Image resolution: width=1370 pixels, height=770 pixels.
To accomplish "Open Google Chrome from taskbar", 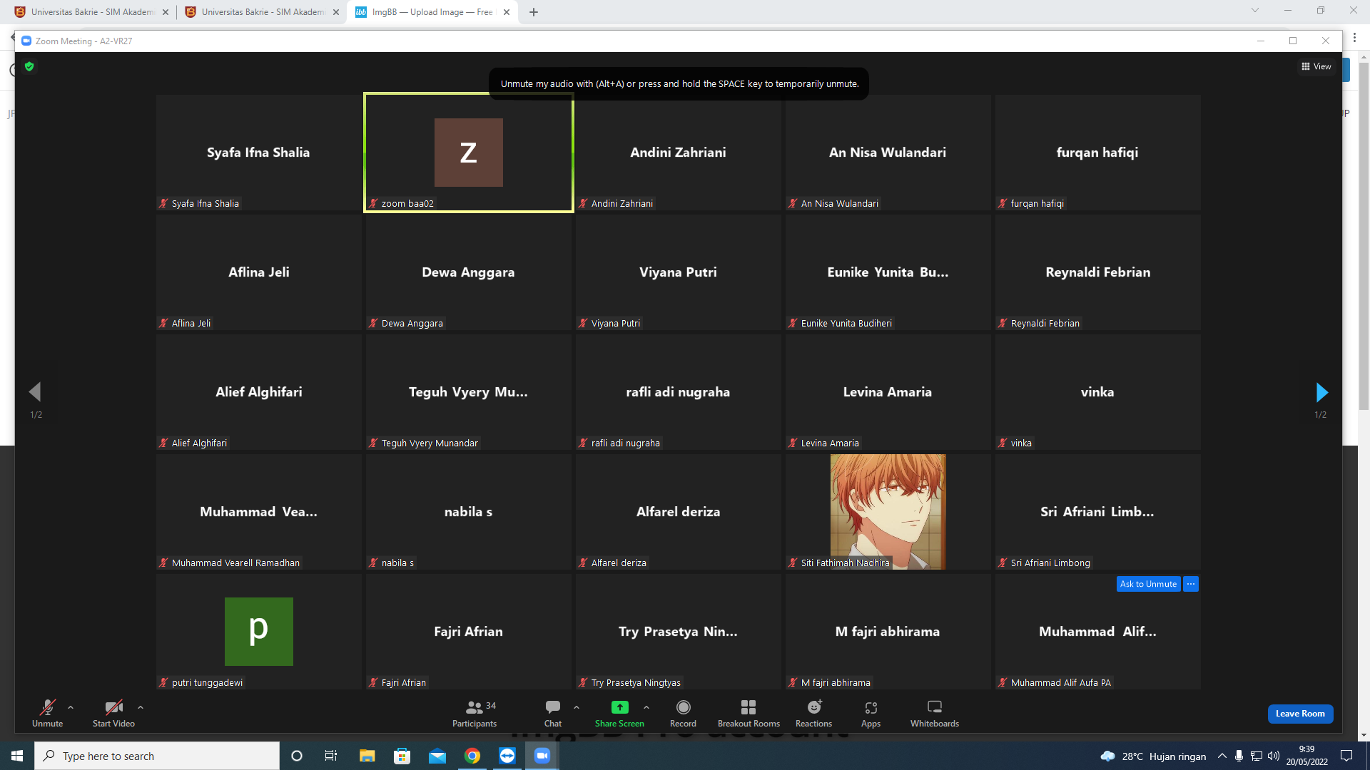I will coord(472,756).
